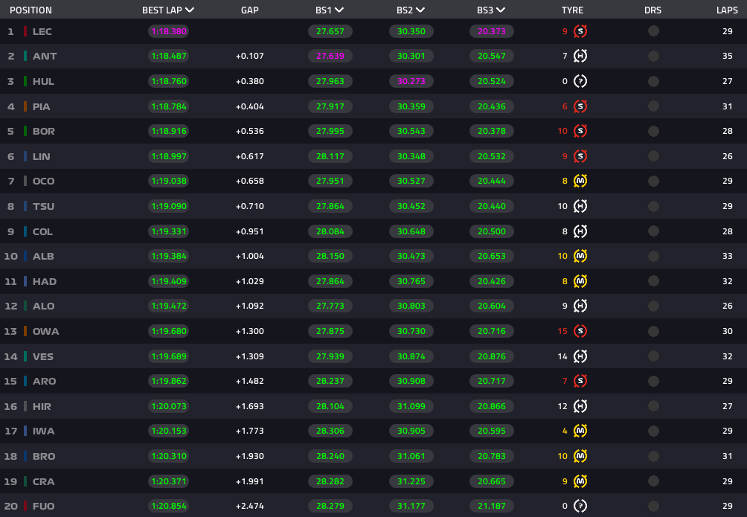This screenshot has height=517, width=747.
Task: Toggle the DRS indicator for LEC
Action: point(653,31)
